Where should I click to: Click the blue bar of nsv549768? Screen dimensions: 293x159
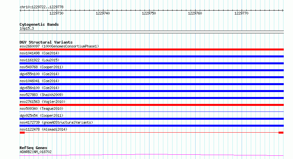(x=151, y=70)
